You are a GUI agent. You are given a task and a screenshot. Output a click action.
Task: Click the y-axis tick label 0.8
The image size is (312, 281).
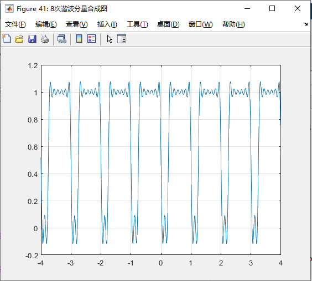click(x=33, y=120)
